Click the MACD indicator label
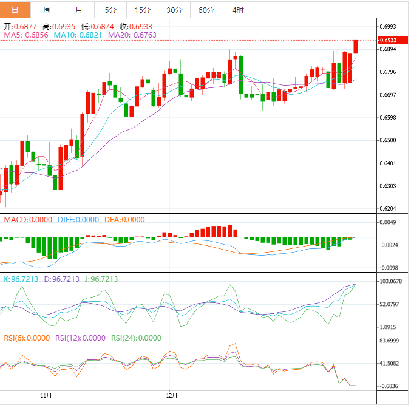Image resolution: width=411 pixels, height=405 pixels. 28,220
